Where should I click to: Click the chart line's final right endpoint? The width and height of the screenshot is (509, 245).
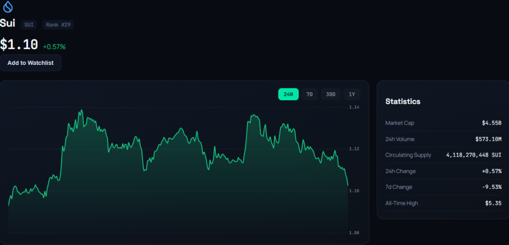pos(347,185)
